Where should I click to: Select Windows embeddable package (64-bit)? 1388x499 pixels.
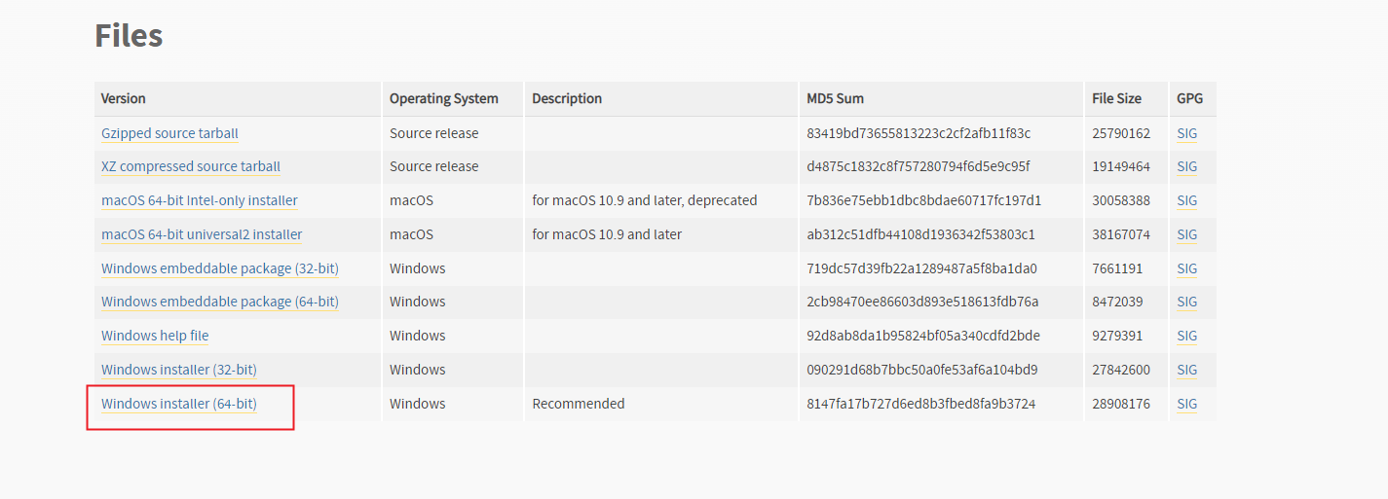(220, 302)
